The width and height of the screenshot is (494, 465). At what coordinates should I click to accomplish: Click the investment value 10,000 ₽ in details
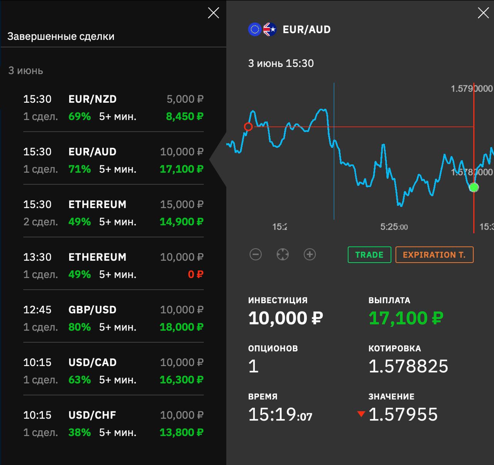(286, 318)
